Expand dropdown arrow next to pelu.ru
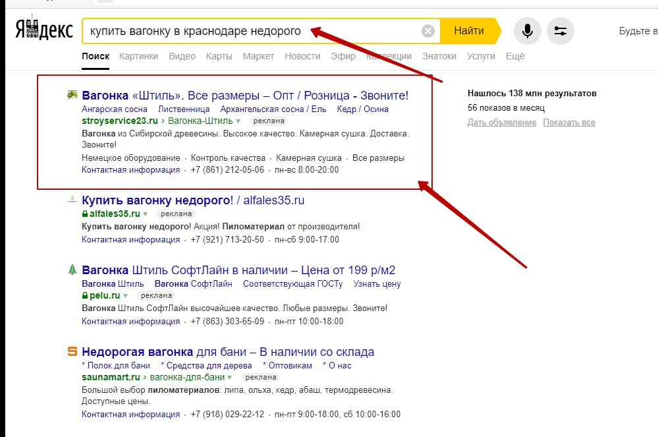The image size is (658, 437). click(125, 296)
